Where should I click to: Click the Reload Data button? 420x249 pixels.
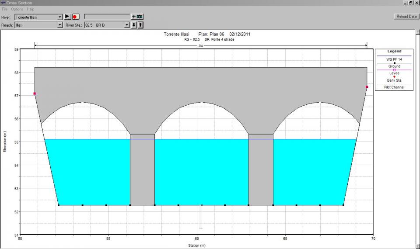point(406,16)
